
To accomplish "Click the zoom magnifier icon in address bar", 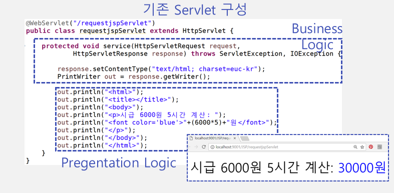I will tap(355, 147).
